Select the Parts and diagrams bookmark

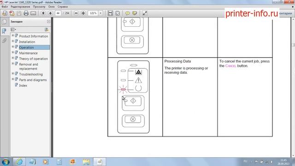33,80
